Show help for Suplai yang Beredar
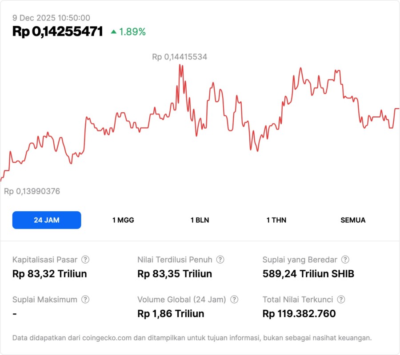This screenshot has height=355, width=400. point(345,260)
